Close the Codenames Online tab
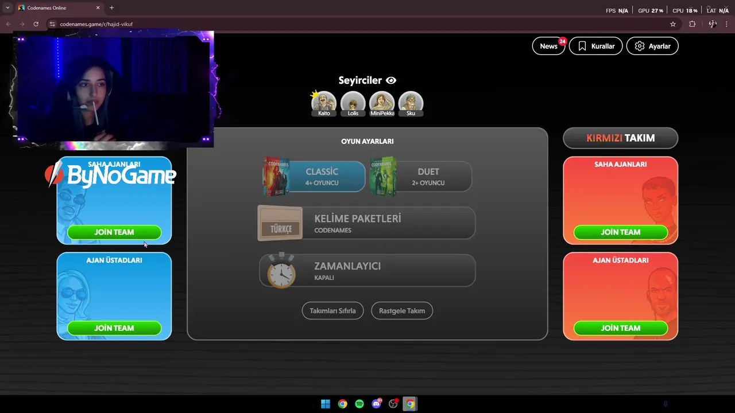 tap(98, 8)
